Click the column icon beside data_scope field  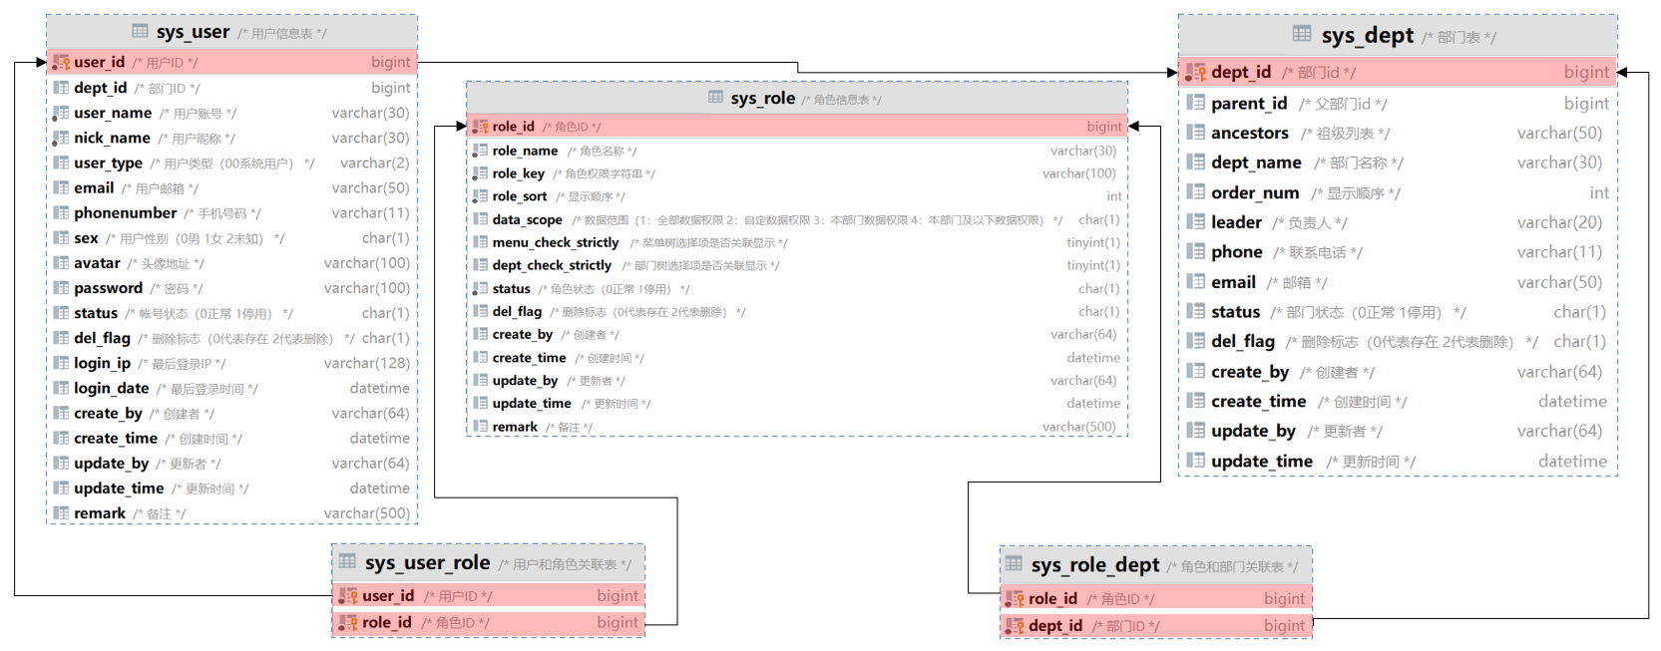tap(480, 219)
